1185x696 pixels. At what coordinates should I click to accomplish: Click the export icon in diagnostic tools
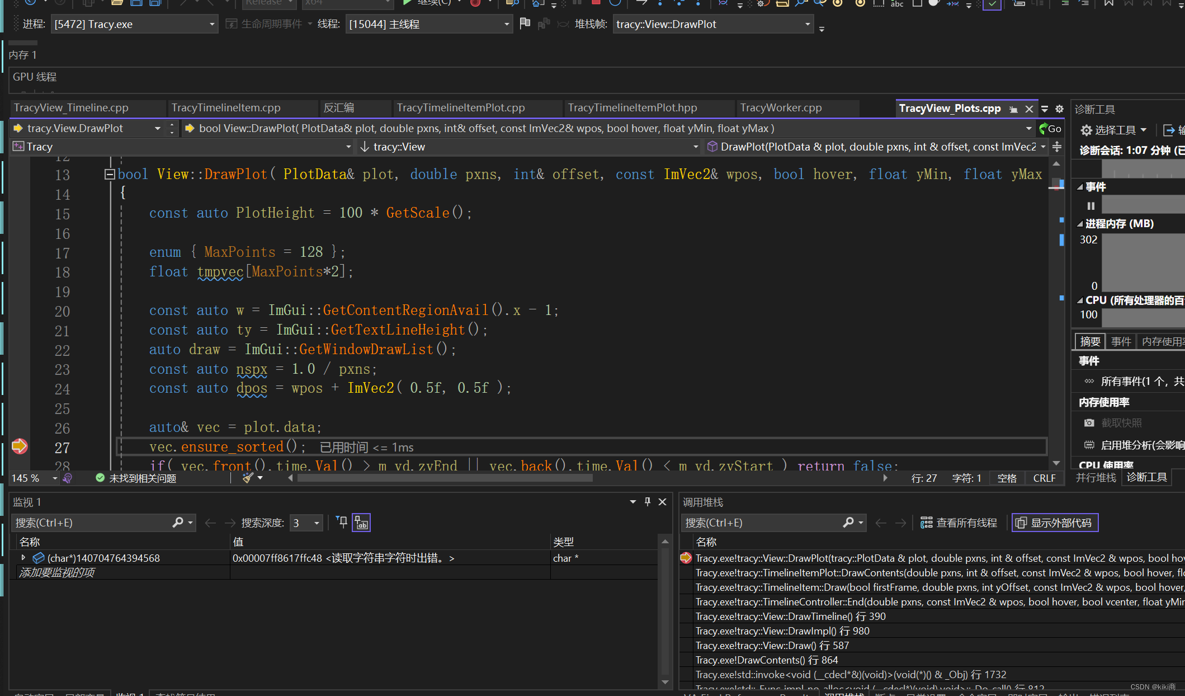1169,130
